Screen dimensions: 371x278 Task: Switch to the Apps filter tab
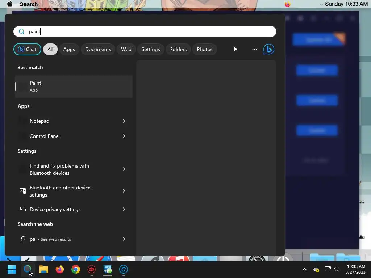(x=69, y=49)
